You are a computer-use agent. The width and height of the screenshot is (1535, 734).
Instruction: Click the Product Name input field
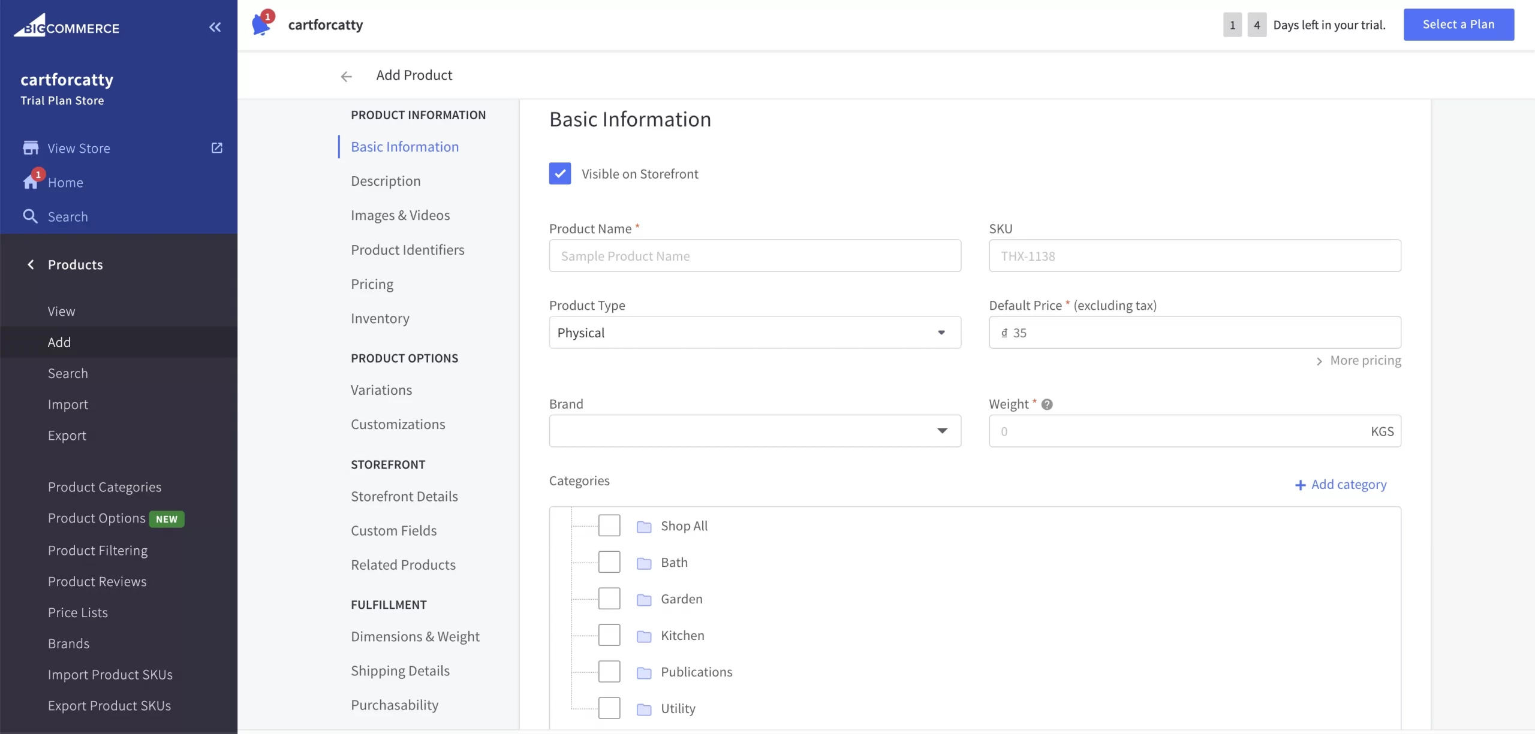pos(754,256)
